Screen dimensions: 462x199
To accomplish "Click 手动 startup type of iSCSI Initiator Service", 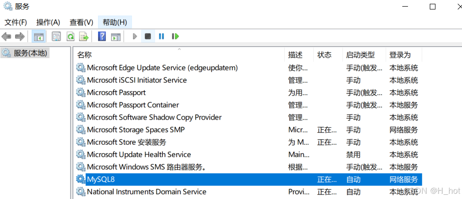I will click(x=353, y=80).
